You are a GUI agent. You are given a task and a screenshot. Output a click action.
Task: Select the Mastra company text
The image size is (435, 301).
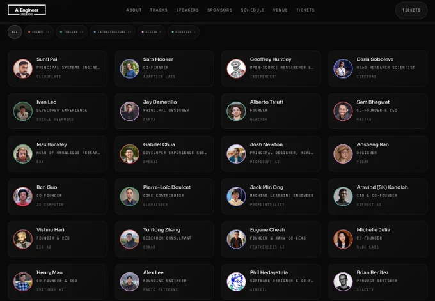[x=364, y=119]
